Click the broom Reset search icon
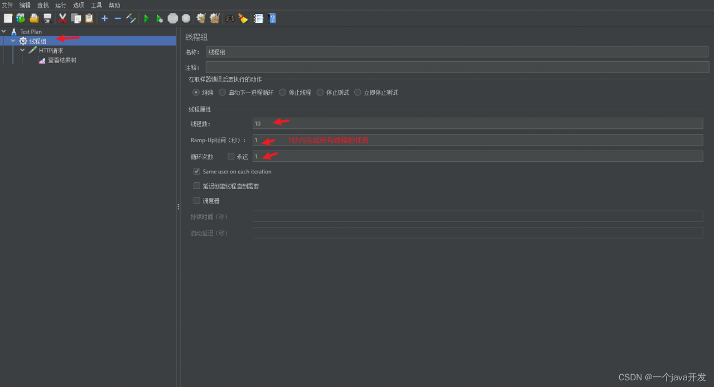The width and height of the screenshot is (714, 387). 243,18
